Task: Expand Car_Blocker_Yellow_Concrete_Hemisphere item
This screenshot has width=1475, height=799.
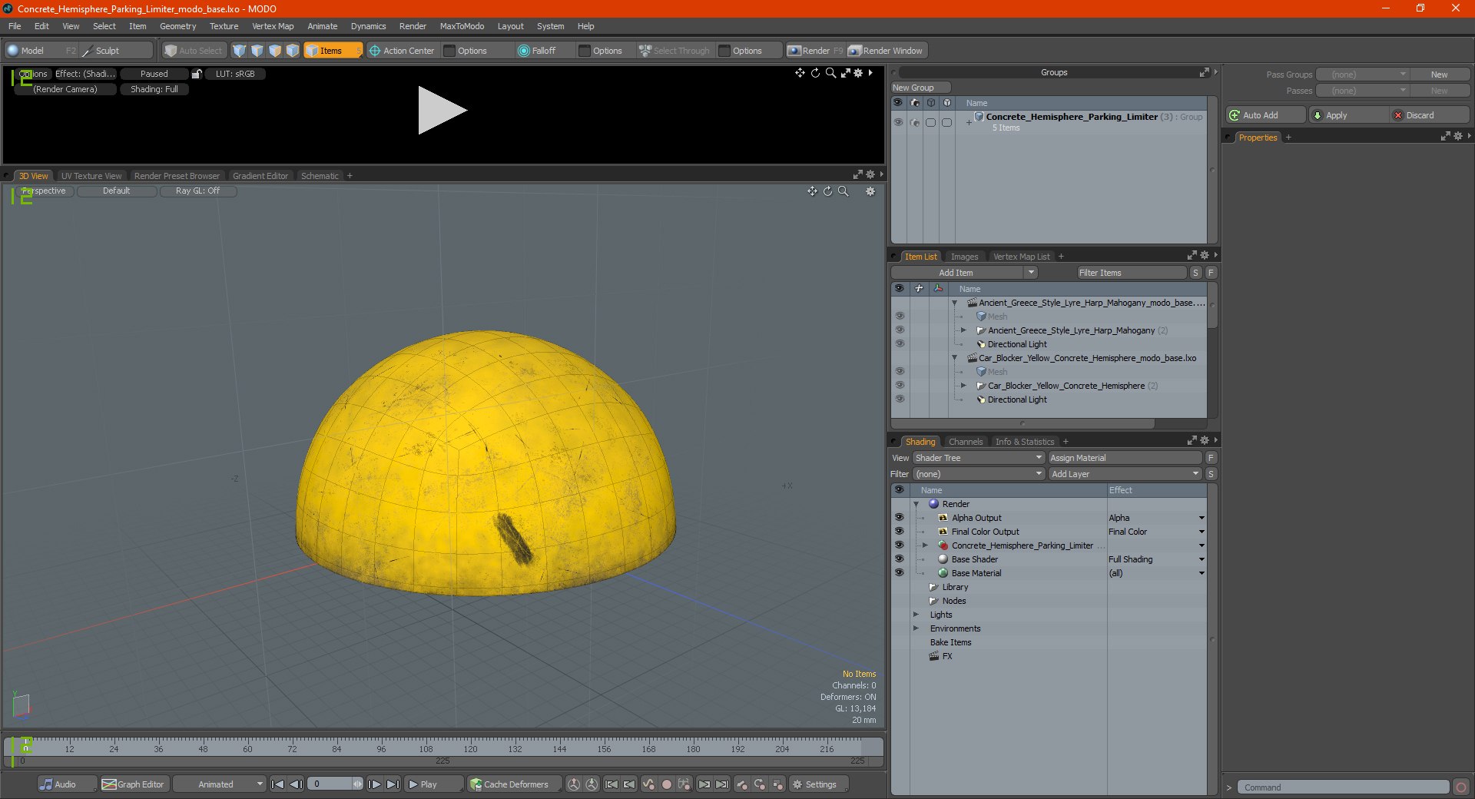Action: [x=963, y=386]
